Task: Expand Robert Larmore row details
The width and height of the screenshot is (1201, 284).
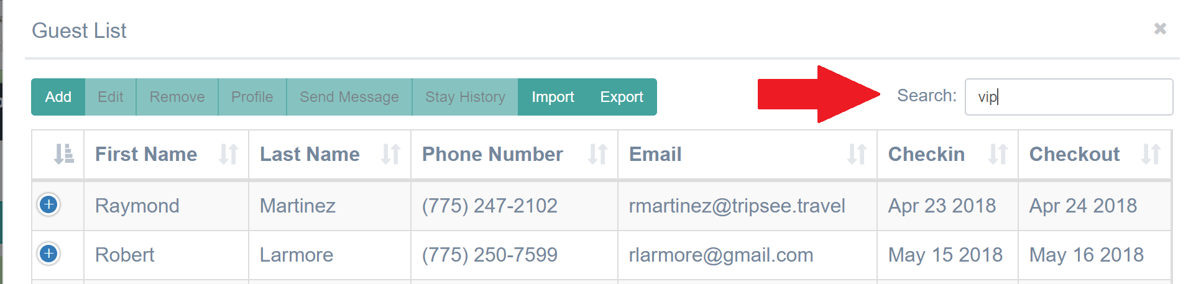Action: [x=48, y=254]
